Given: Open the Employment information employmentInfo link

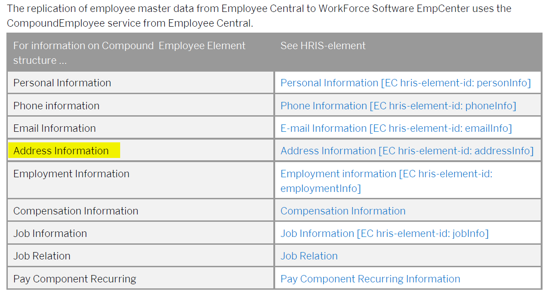Looking at the screenshot, I should (x=386, y=181).
